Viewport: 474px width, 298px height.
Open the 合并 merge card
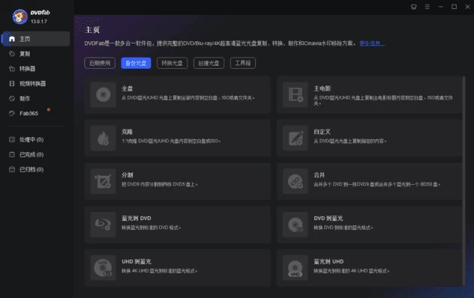tap(370, 181)
